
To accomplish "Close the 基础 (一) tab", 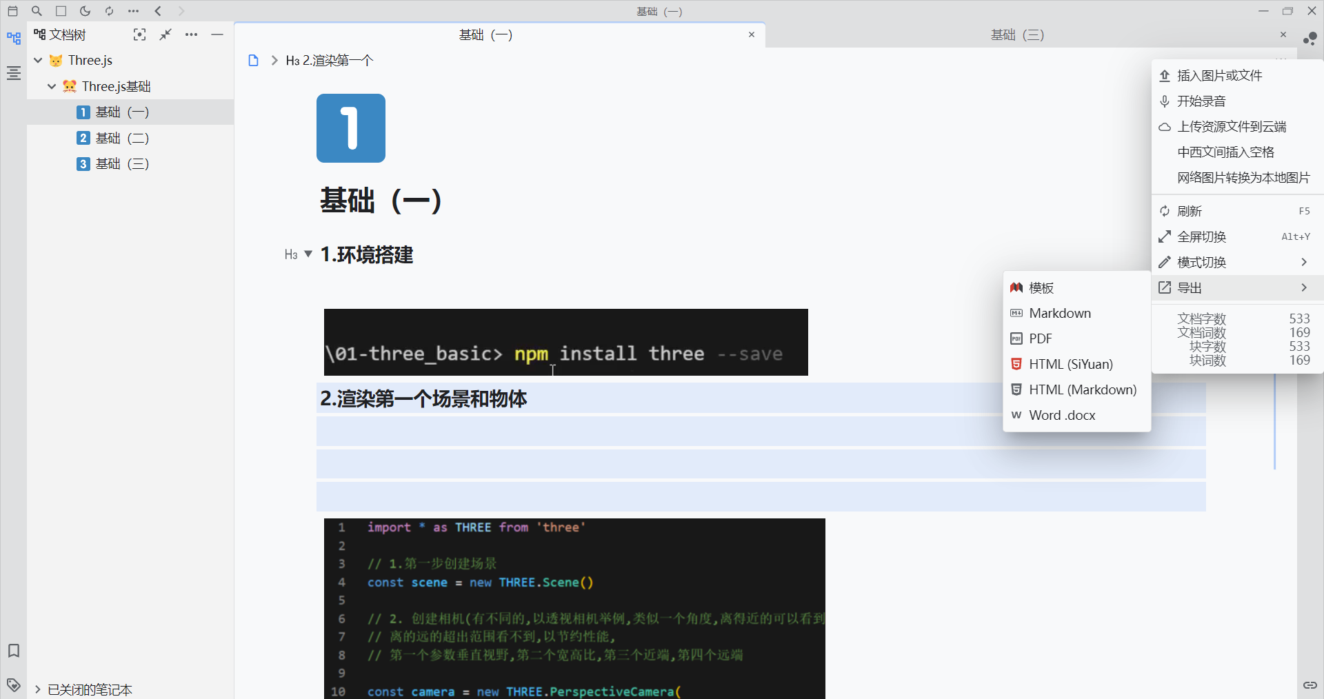I will click(x=752, y=34).
